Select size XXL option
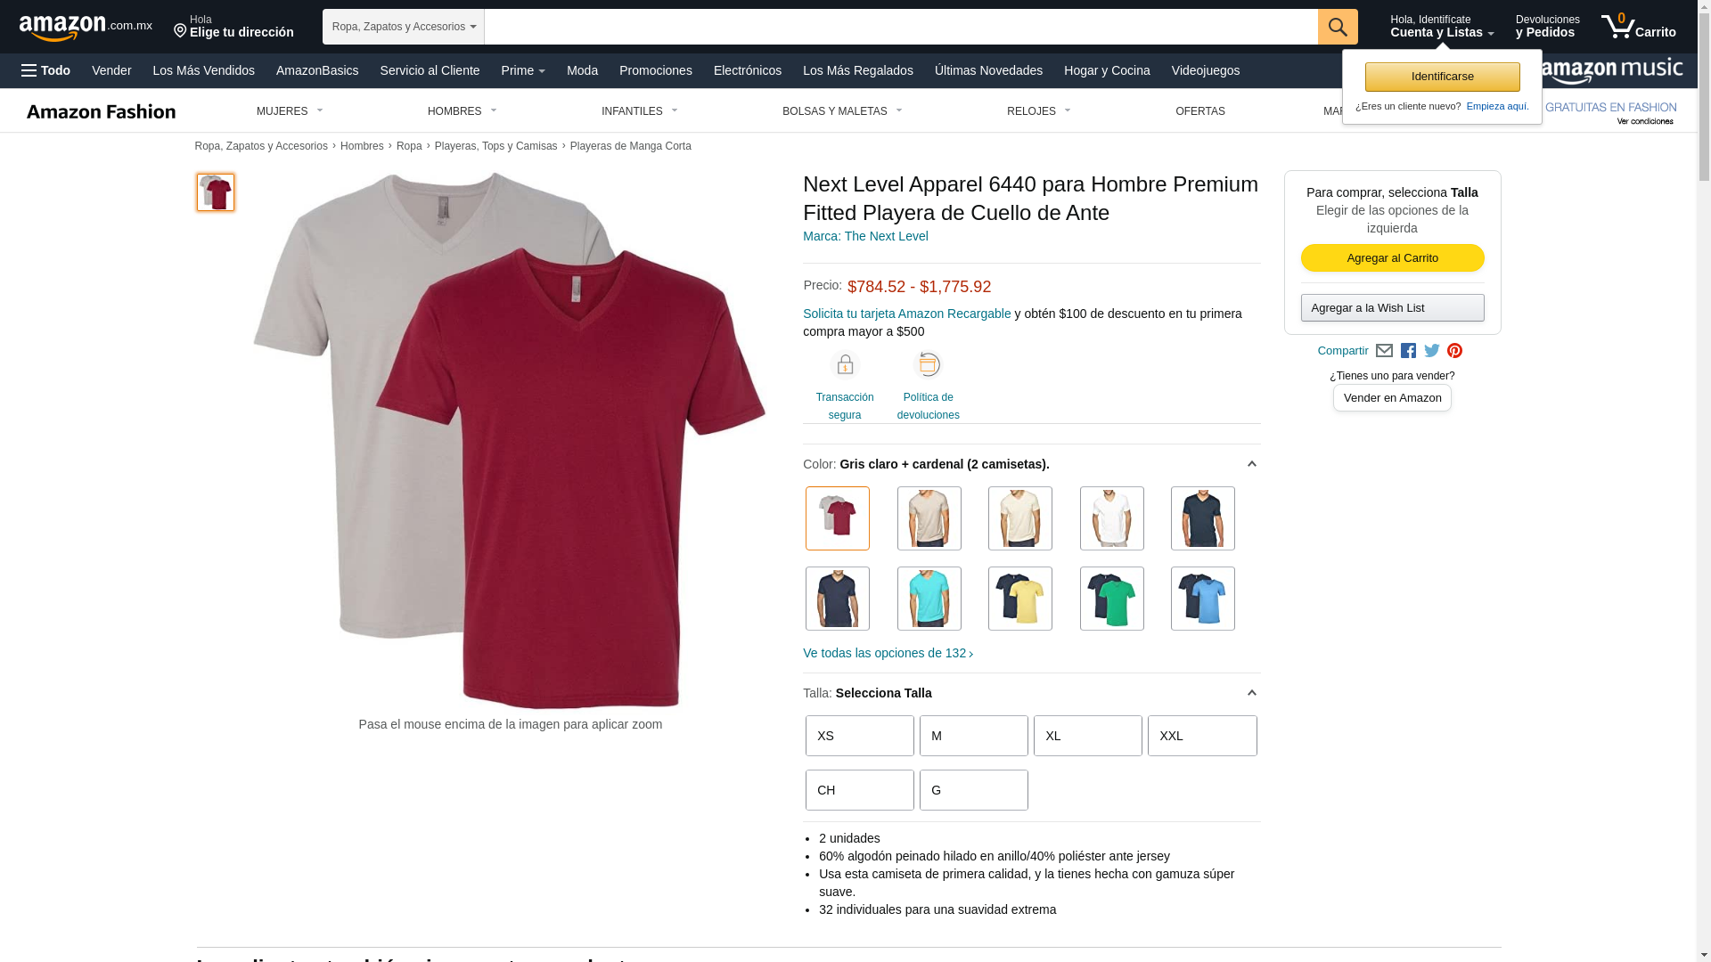This screenshot has height=962, width=1711. (1202, 736)
